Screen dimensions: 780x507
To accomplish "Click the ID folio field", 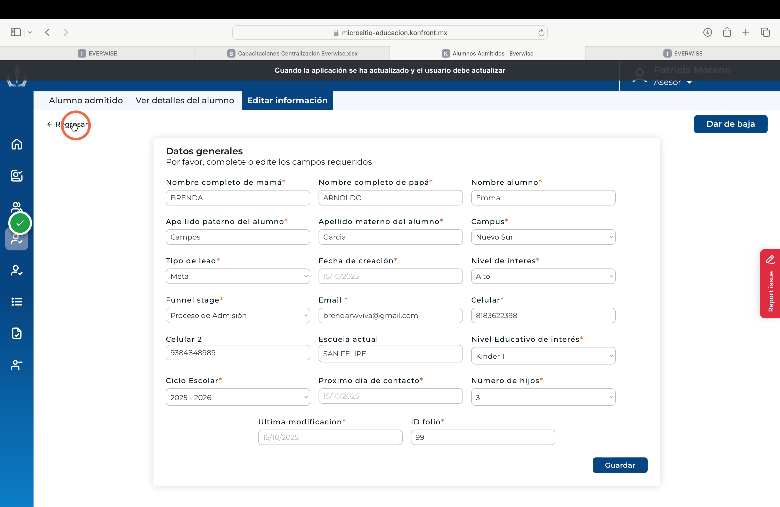I will (x=483, y=437).
